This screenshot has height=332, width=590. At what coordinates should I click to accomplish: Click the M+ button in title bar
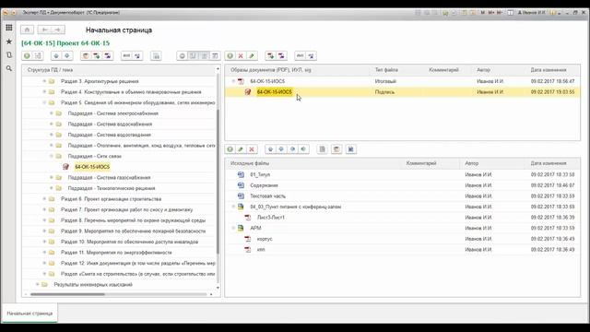point(491,12)
